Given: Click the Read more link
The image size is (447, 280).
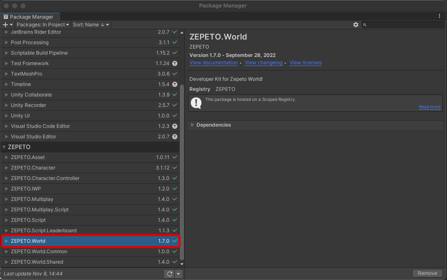Looking at the screenshot, I should tap(429, 107).
